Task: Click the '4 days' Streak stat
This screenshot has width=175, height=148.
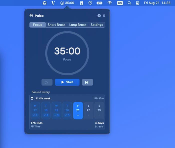Action: [x=99, y=125]
